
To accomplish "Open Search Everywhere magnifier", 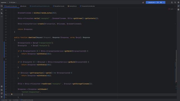I will pos(175,3).
